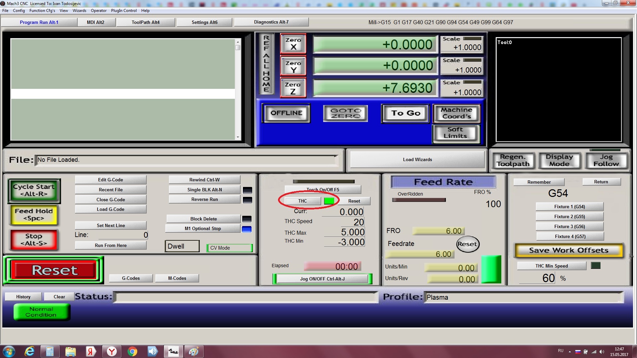
Task: Toggle Jog ON/OFF Ctrl-Alt-J
Action: pyautogui.click(x=322, y=279)
